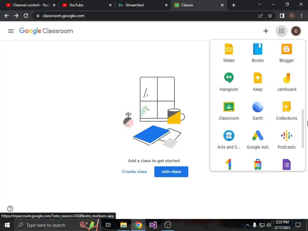Viewport: 308px width, 231px height.
Task: Bookmark this page with star icon
Action: coord(270,16)
